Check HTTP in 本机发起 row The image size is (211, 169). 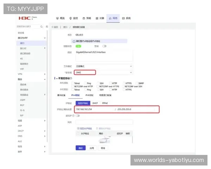[x=111, y=89]
